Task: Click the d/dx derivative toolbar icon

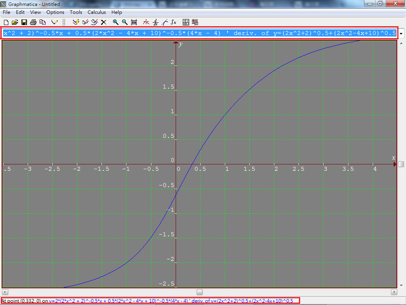Action: (x=155, y=22)
